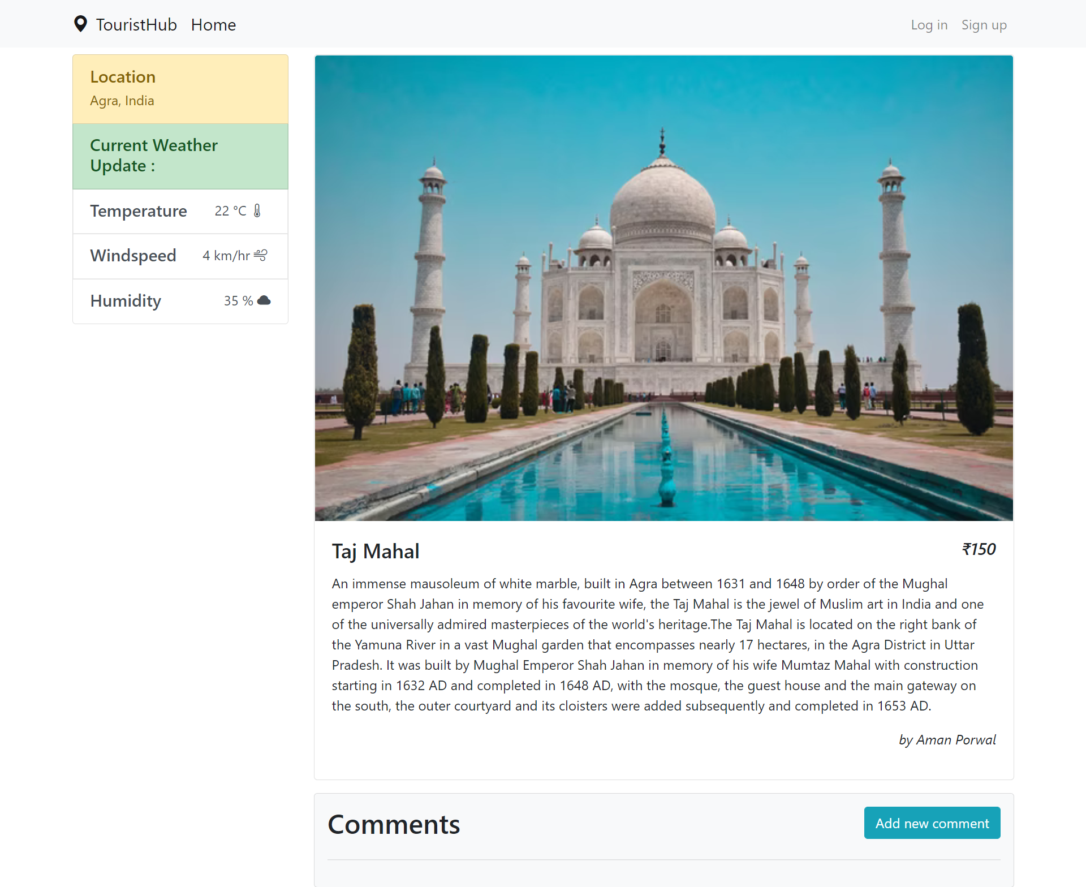Viewport: 1086px width, 887px height.
Task: Click the Taj Mahal photograph
Action: click(663, 287)
